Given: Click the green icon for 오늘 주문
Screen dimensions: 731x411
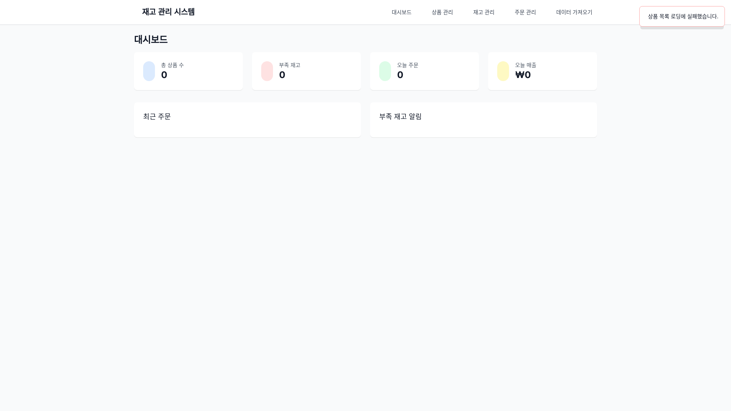Looking at the screenshot, I should (385, 71).
